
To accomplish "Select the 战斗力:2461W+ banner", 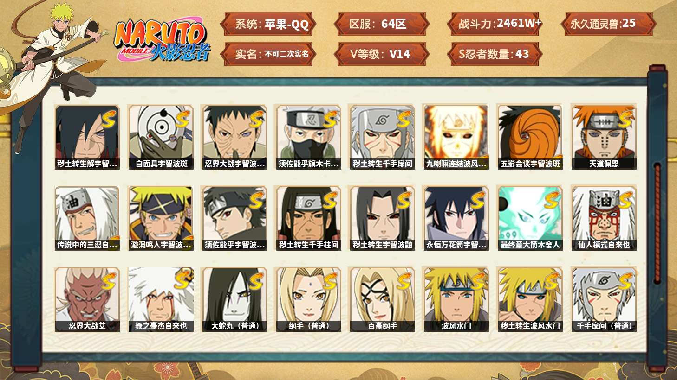I will 495,24.
